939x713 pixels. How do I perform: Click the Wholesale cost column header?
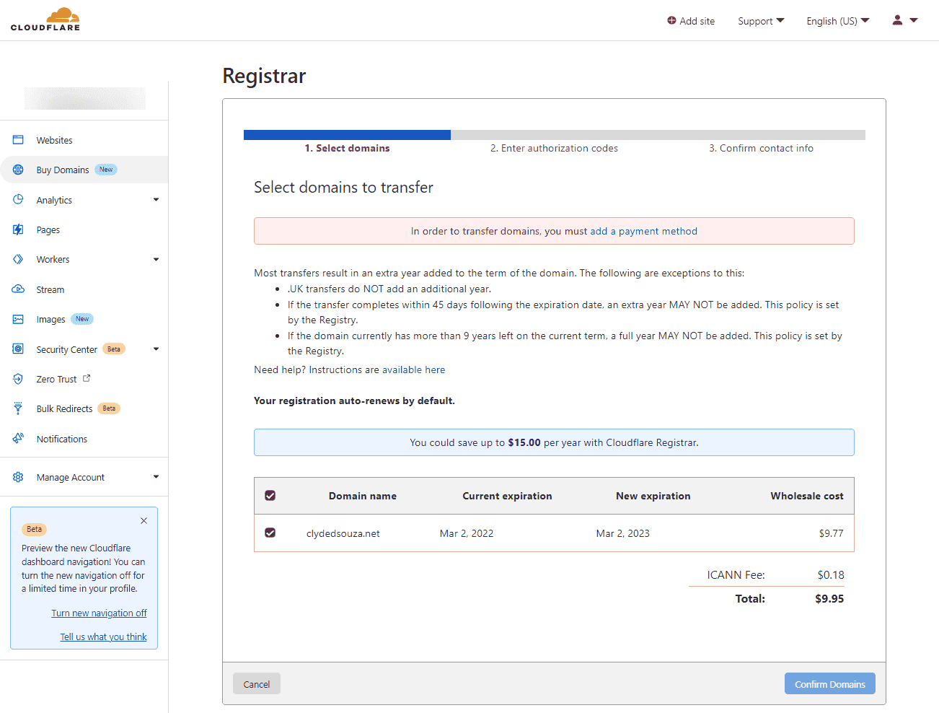[806, 496]
